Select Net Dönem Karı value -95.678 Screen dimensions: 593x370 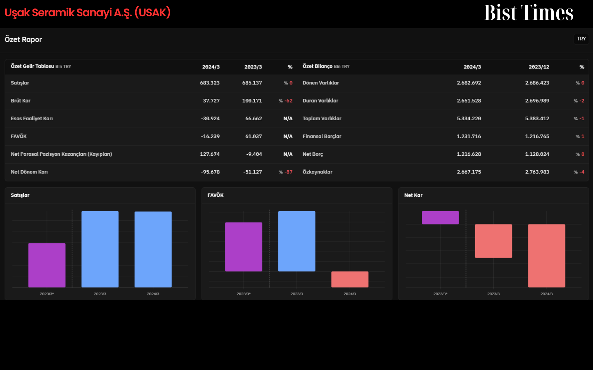point(210,172)
